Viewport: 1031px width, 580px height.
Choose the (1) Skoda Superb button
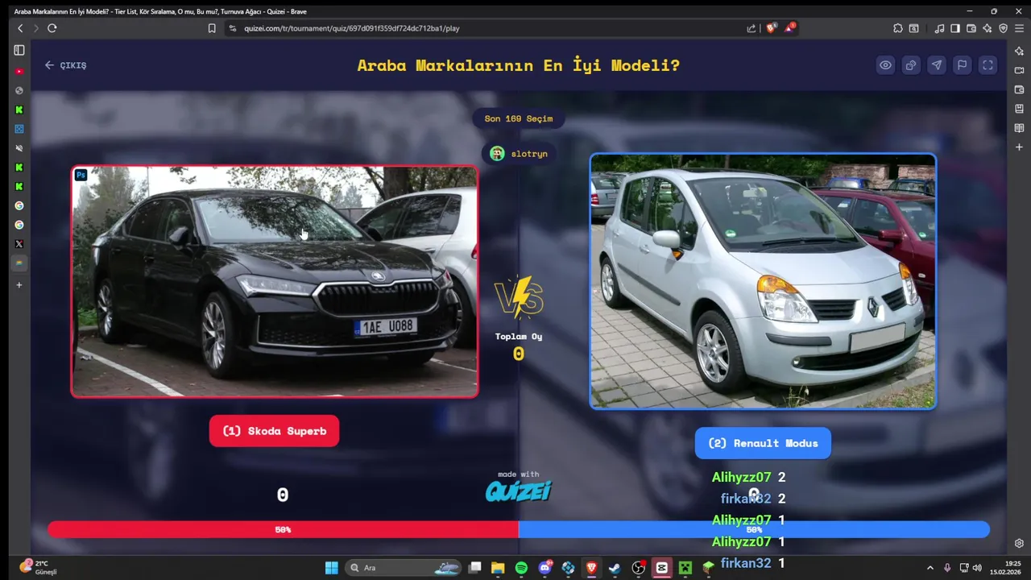pos(274,431)
